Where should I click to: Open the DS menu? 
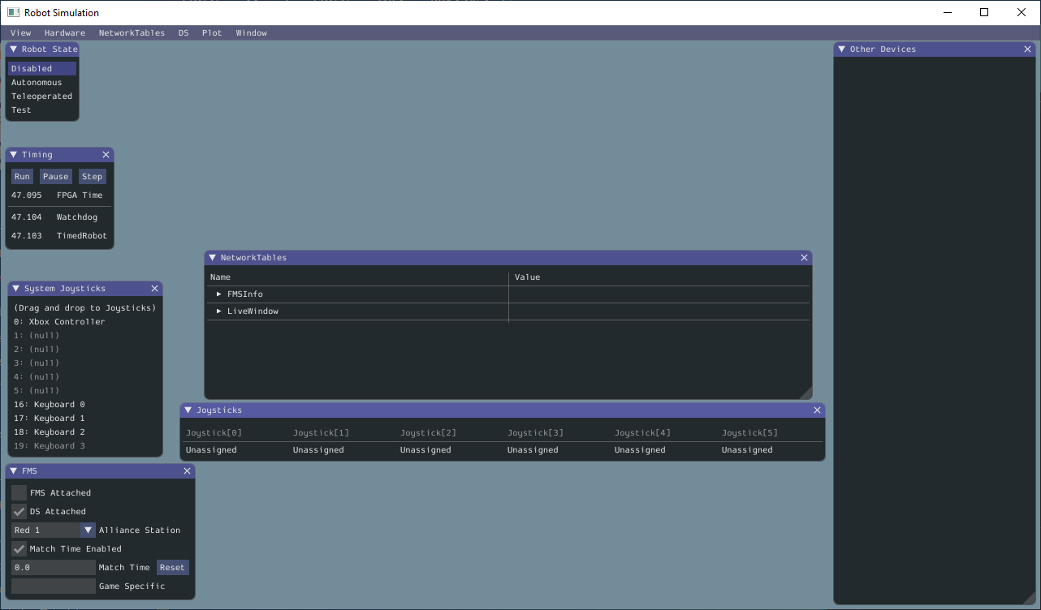[x=183, y=32]
